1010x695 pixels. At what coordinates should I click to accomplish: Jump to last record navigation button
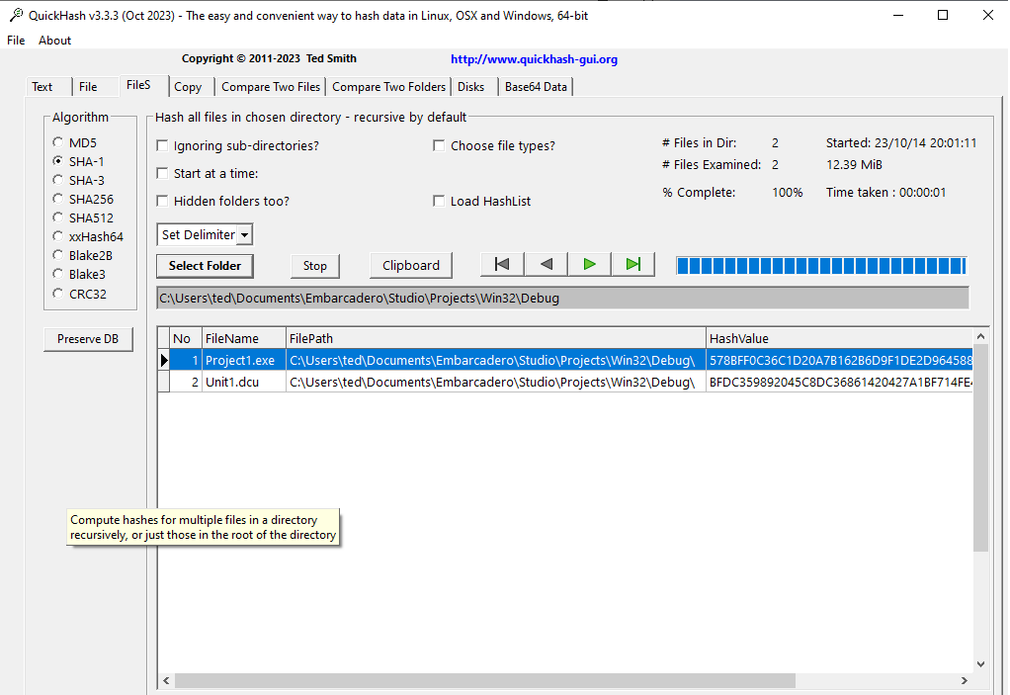pos(633,264)
